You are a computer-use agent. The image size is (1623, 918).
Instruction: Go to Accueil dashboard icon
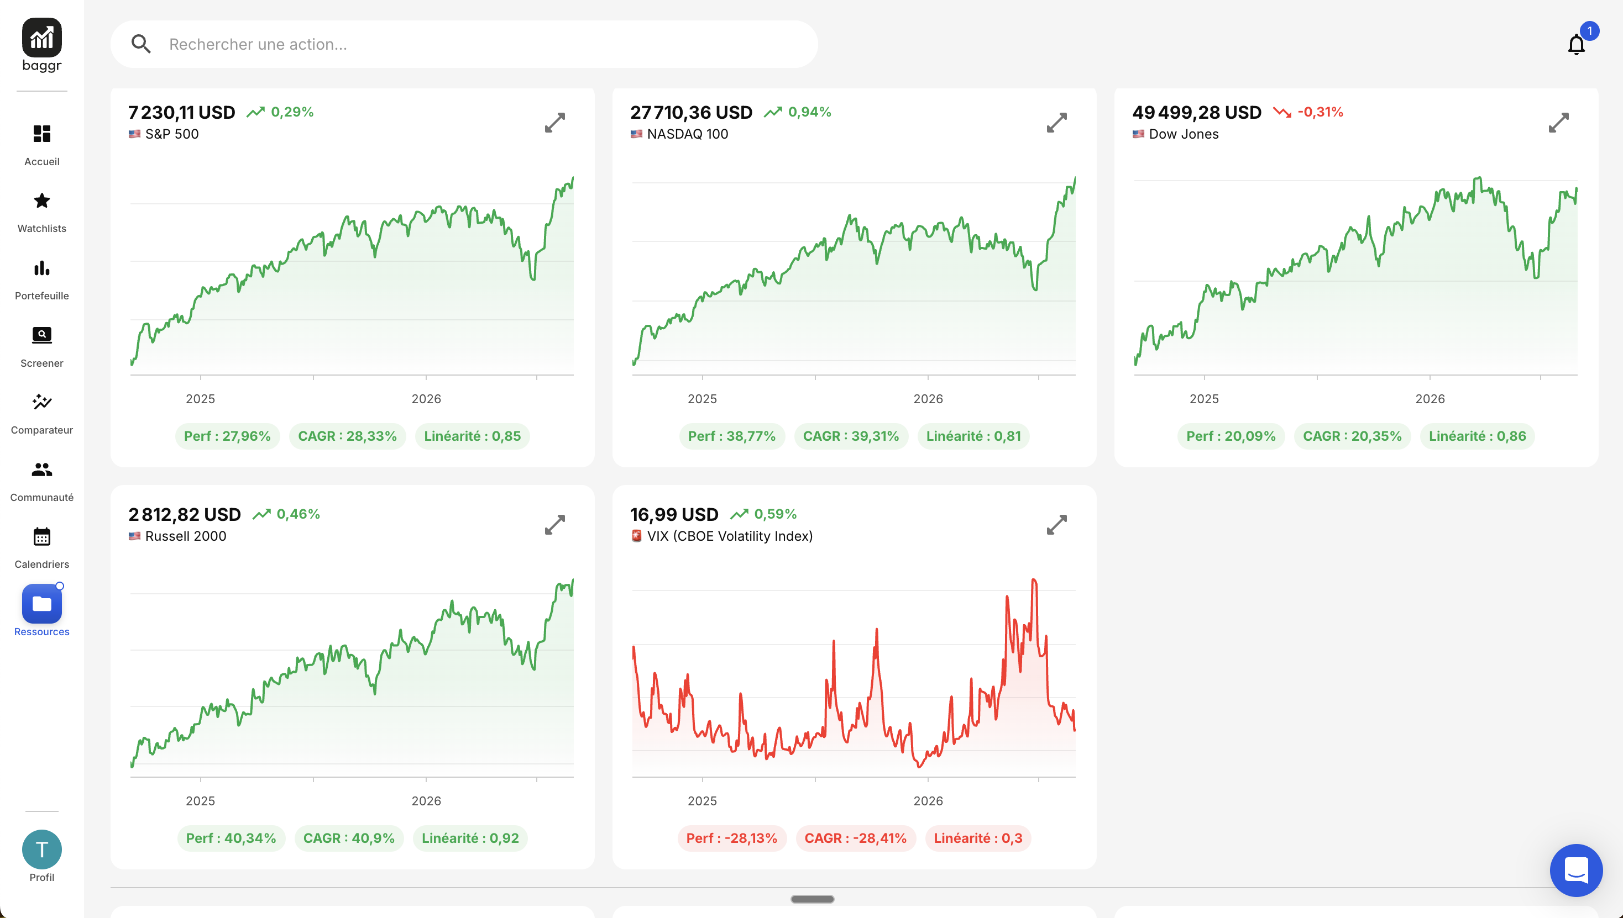[x=41, y=134]
